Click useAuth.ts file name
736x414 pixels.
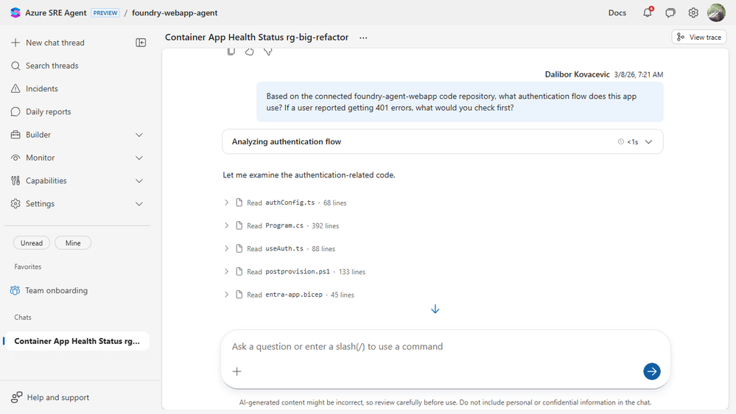[284, 249]
